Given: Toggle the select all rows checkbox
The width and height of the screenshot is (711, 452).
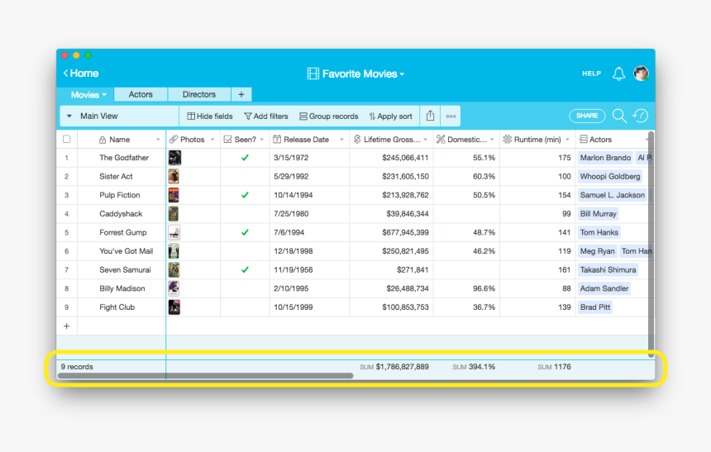Looking at the screenshot, I should [67, 139].
